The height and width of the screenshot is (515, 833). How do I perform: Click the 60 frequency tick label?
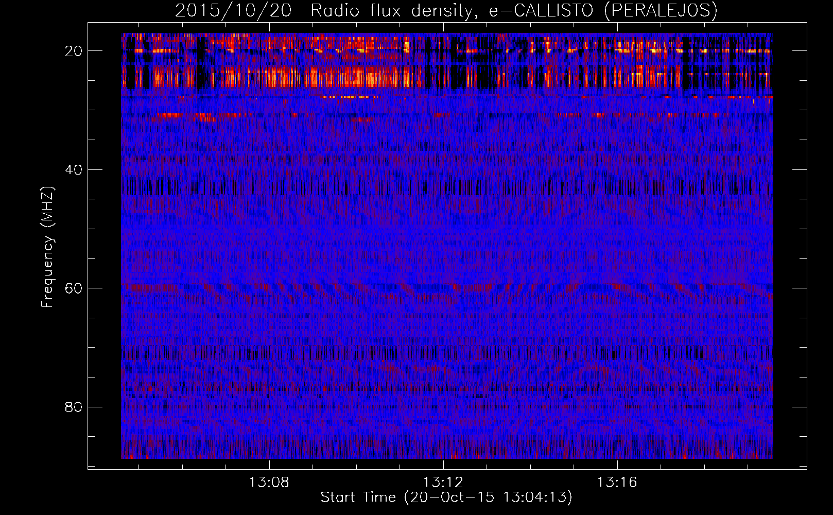tap(74, 288)
